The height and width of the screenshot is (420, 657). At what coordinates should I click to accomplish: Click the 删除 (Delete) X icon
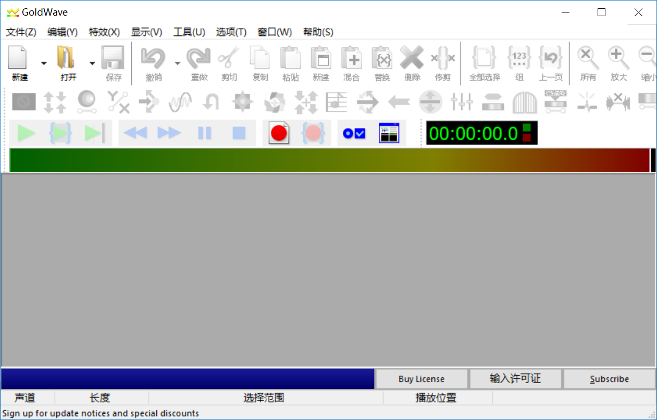[x=412, y=58]
